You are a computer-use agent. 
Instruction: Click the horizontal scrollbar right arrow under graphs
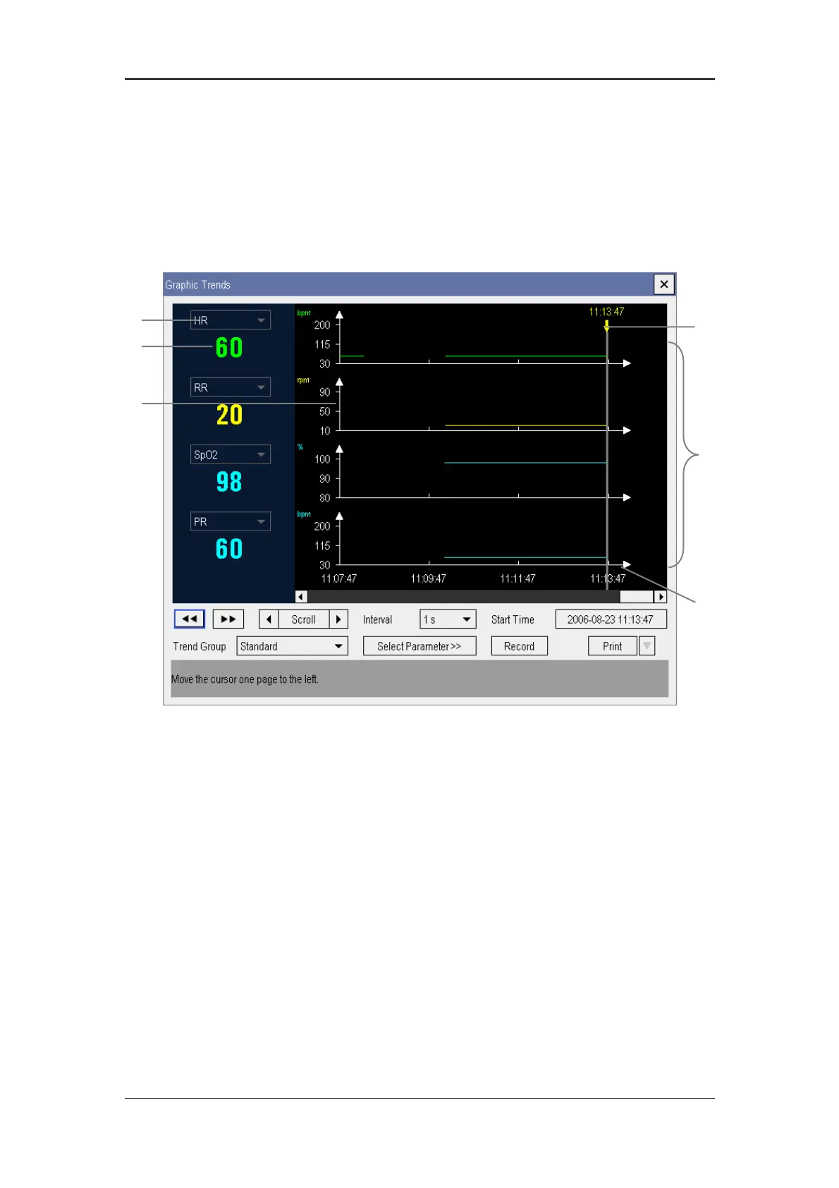tap(661, 597)
